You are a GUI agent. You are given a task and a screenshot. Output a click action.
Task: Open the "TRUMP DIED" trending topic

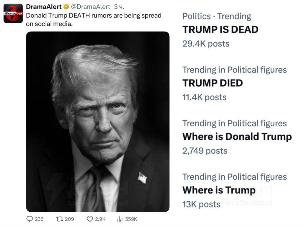(x=212, y=83)
